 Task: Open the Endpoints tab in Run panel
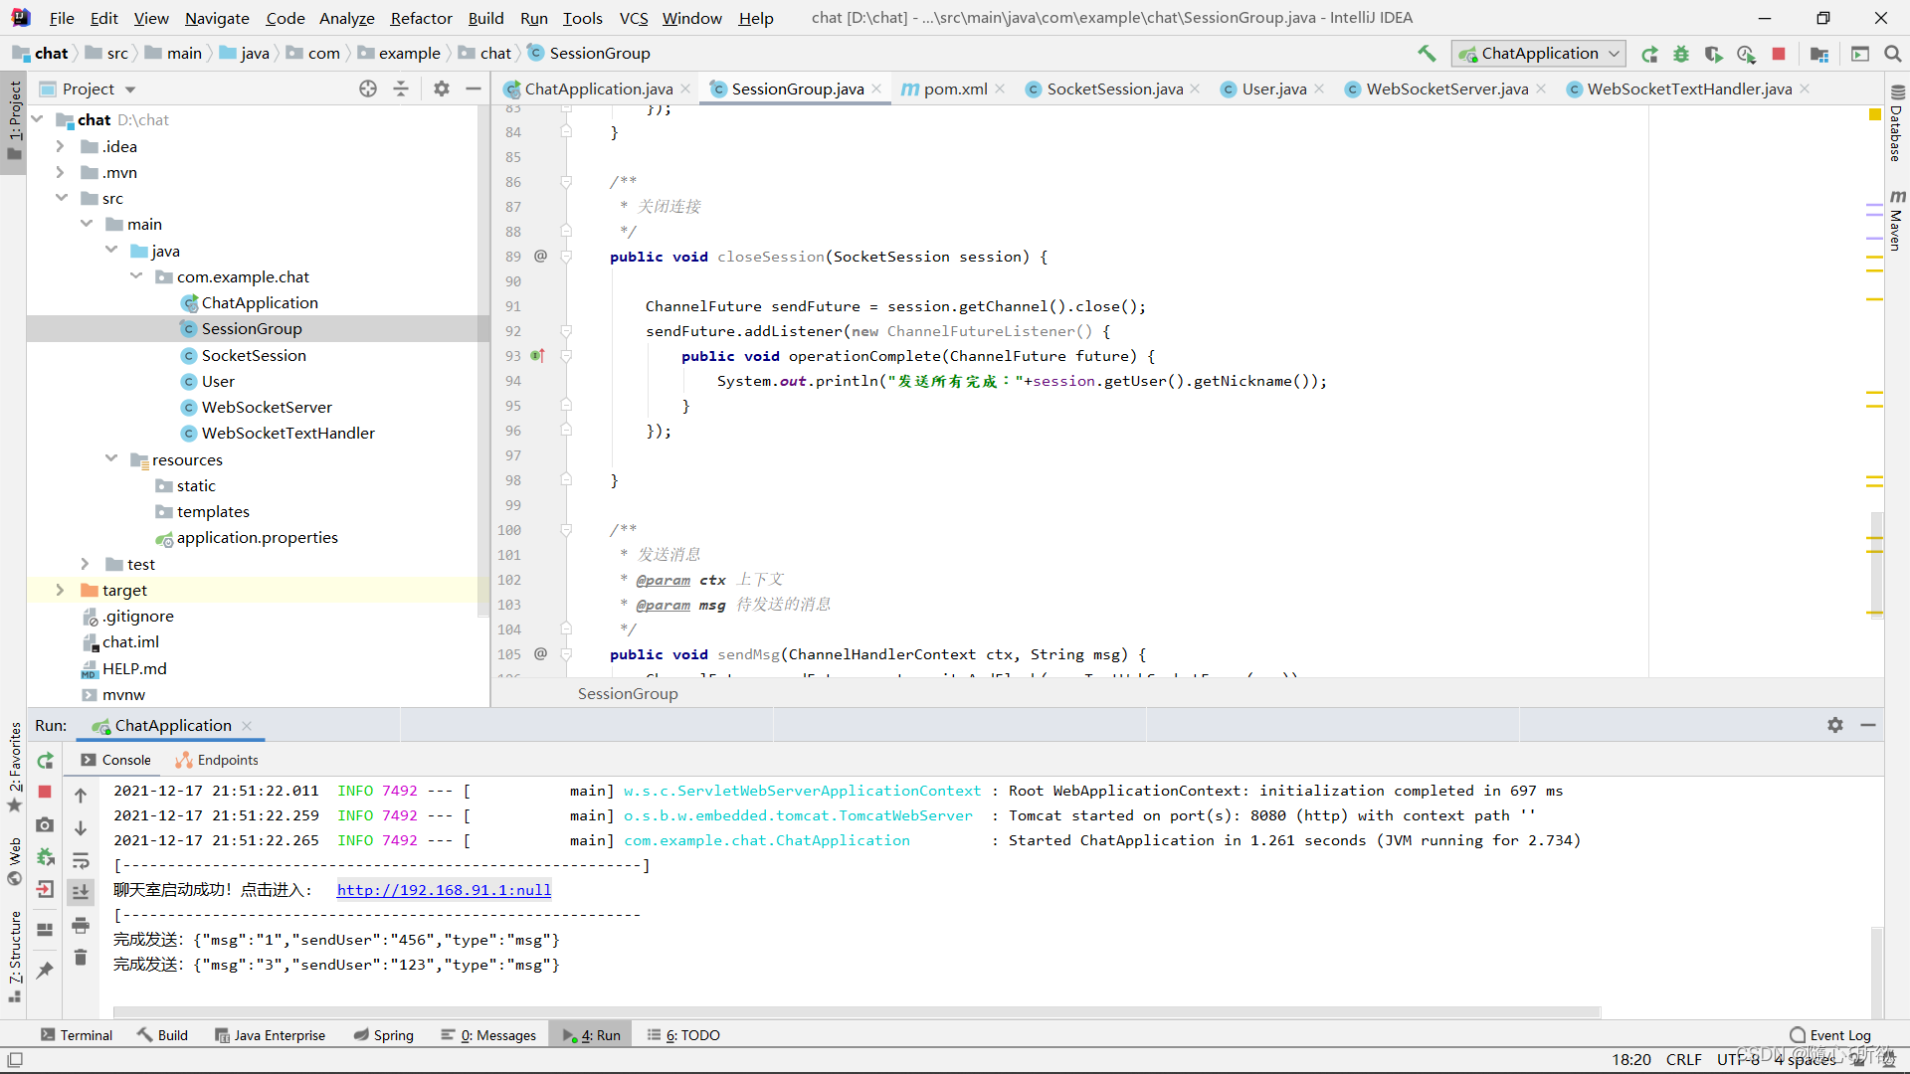[x=217, y=760]
